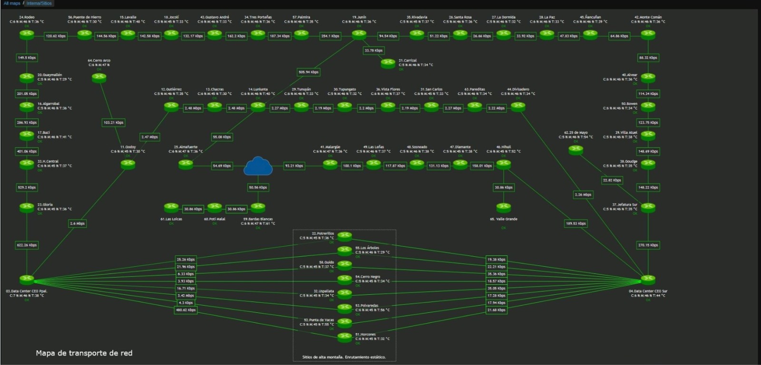Open the All maps breadcrumb link
Image resolution: width=761 pixels, height=365 pixels.
[12, 3]
